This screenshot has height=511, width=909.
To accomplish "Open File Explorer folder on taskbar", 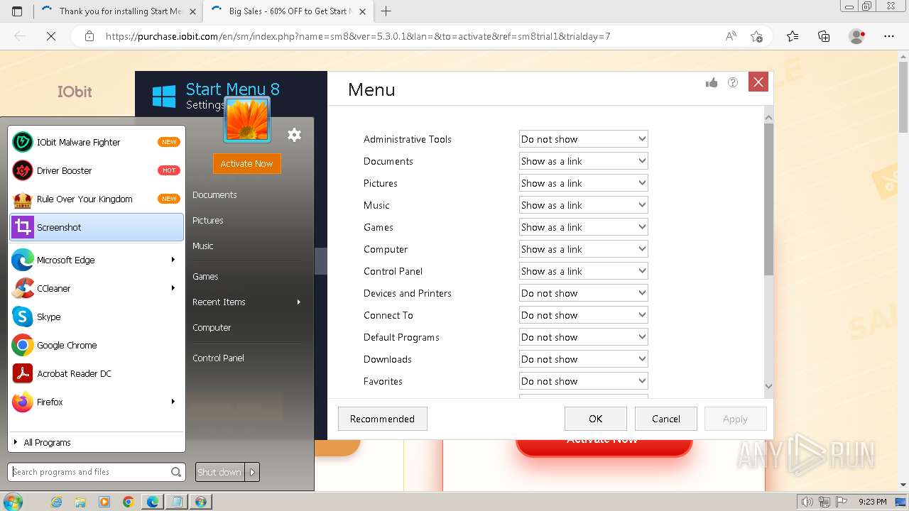I will click(80, 502).
